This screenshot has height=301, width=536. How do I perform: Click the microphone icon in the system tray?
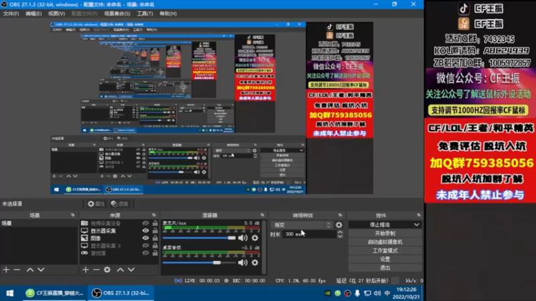click(357, 293)
